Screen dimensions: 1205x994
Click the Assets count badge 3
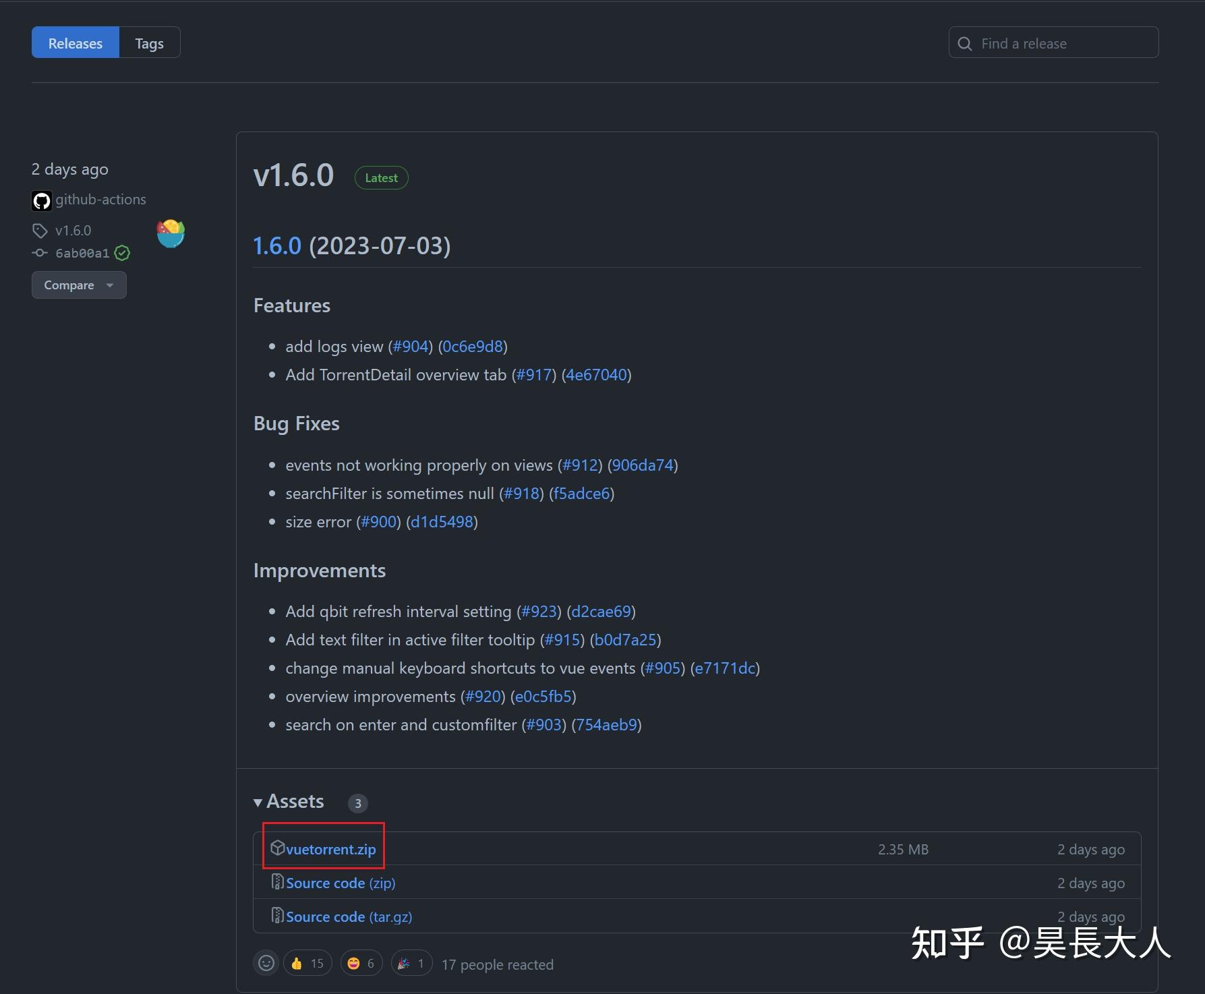point(357,803)
